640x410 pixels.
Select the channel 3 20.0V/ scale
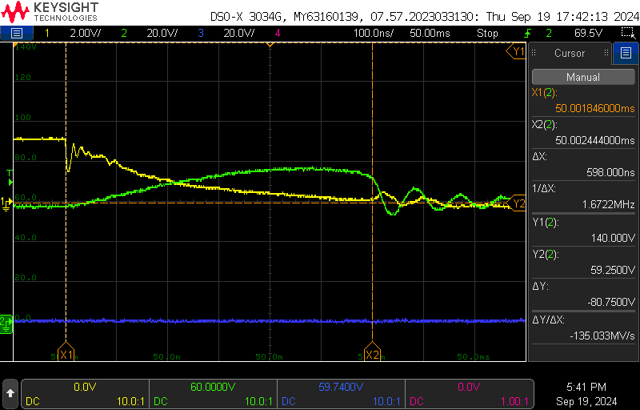click(238, 33)
